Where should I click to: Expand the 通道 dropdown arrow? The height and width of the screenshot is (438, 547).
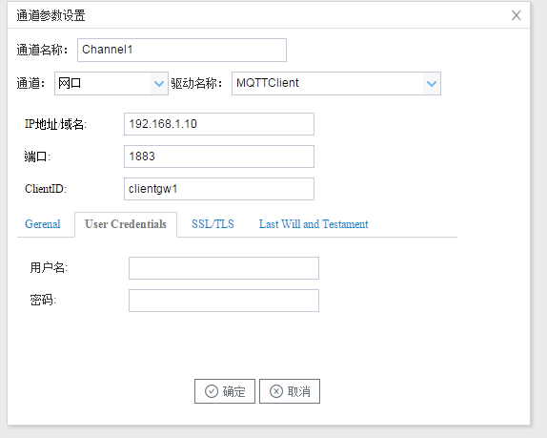[x=159, y=83]
